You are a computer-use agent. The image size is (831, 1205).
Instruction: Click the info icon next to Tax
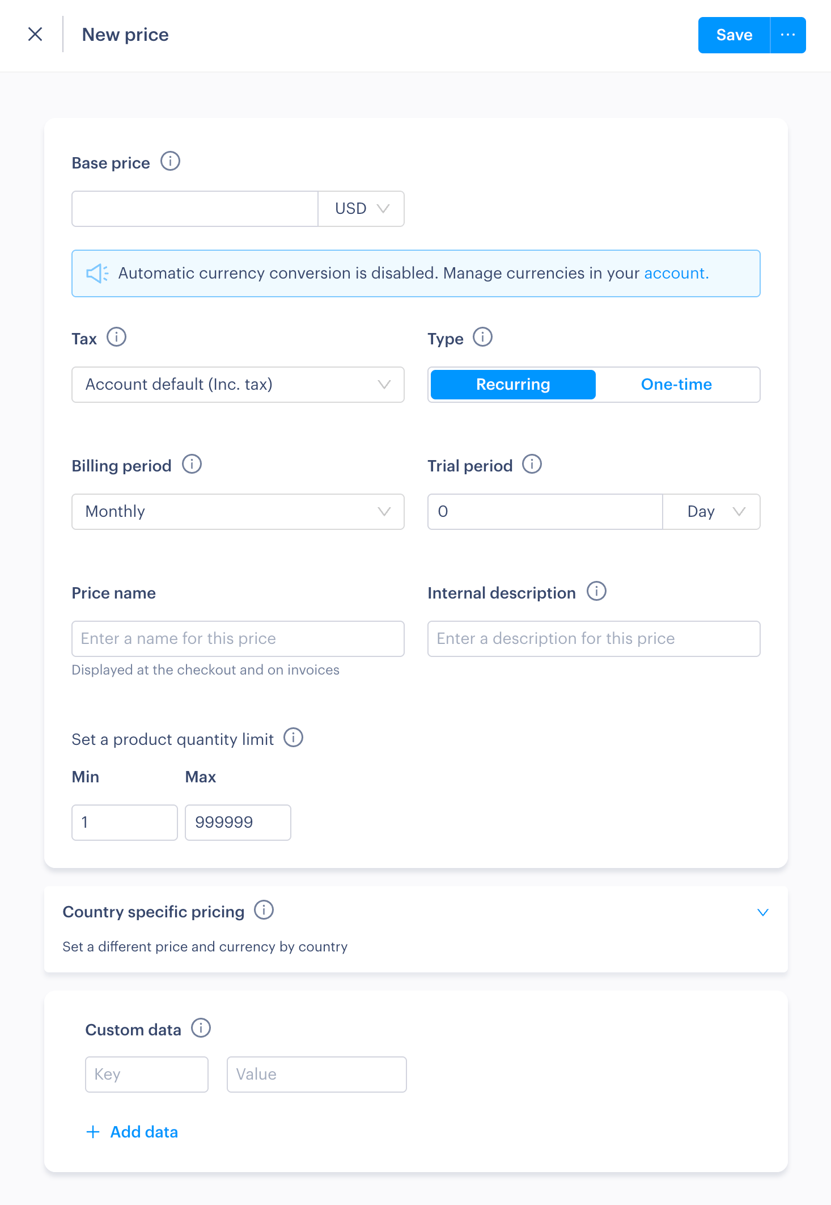(117, 338)
